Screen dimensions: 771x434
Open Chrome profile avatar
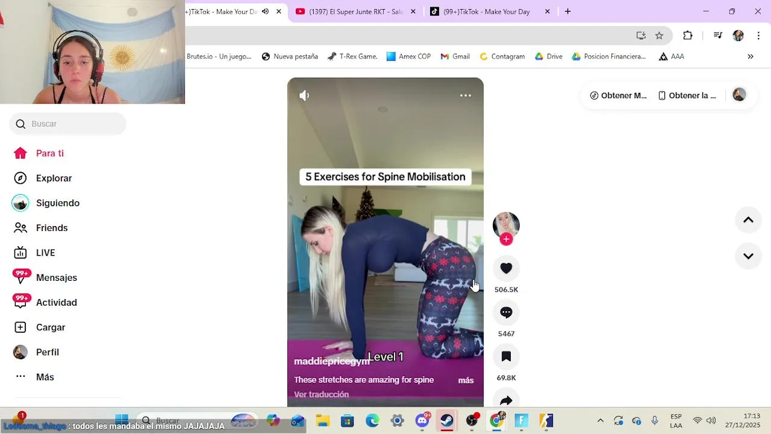pyautogui.click(x=738, y=36)
